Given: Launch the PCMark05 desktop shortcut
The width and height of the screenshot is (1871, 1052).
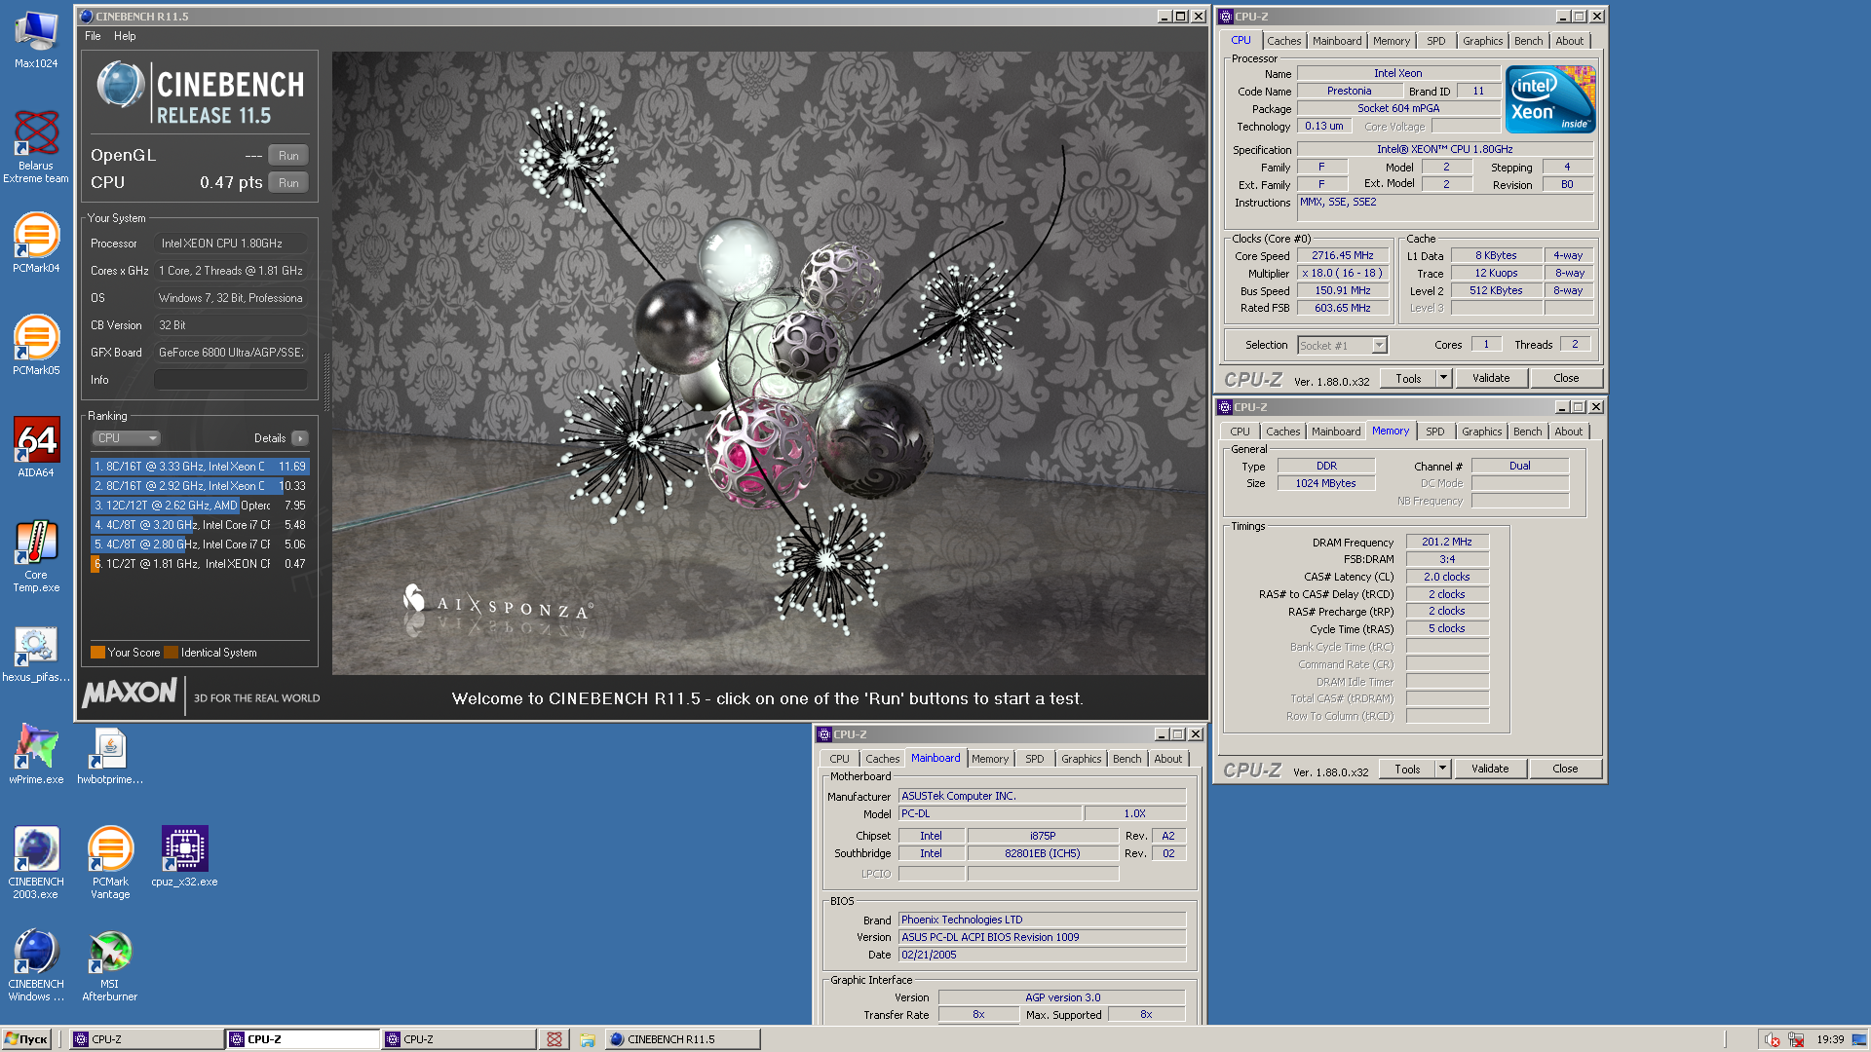Looking at the screenshot, I should (x=36, y=346).
